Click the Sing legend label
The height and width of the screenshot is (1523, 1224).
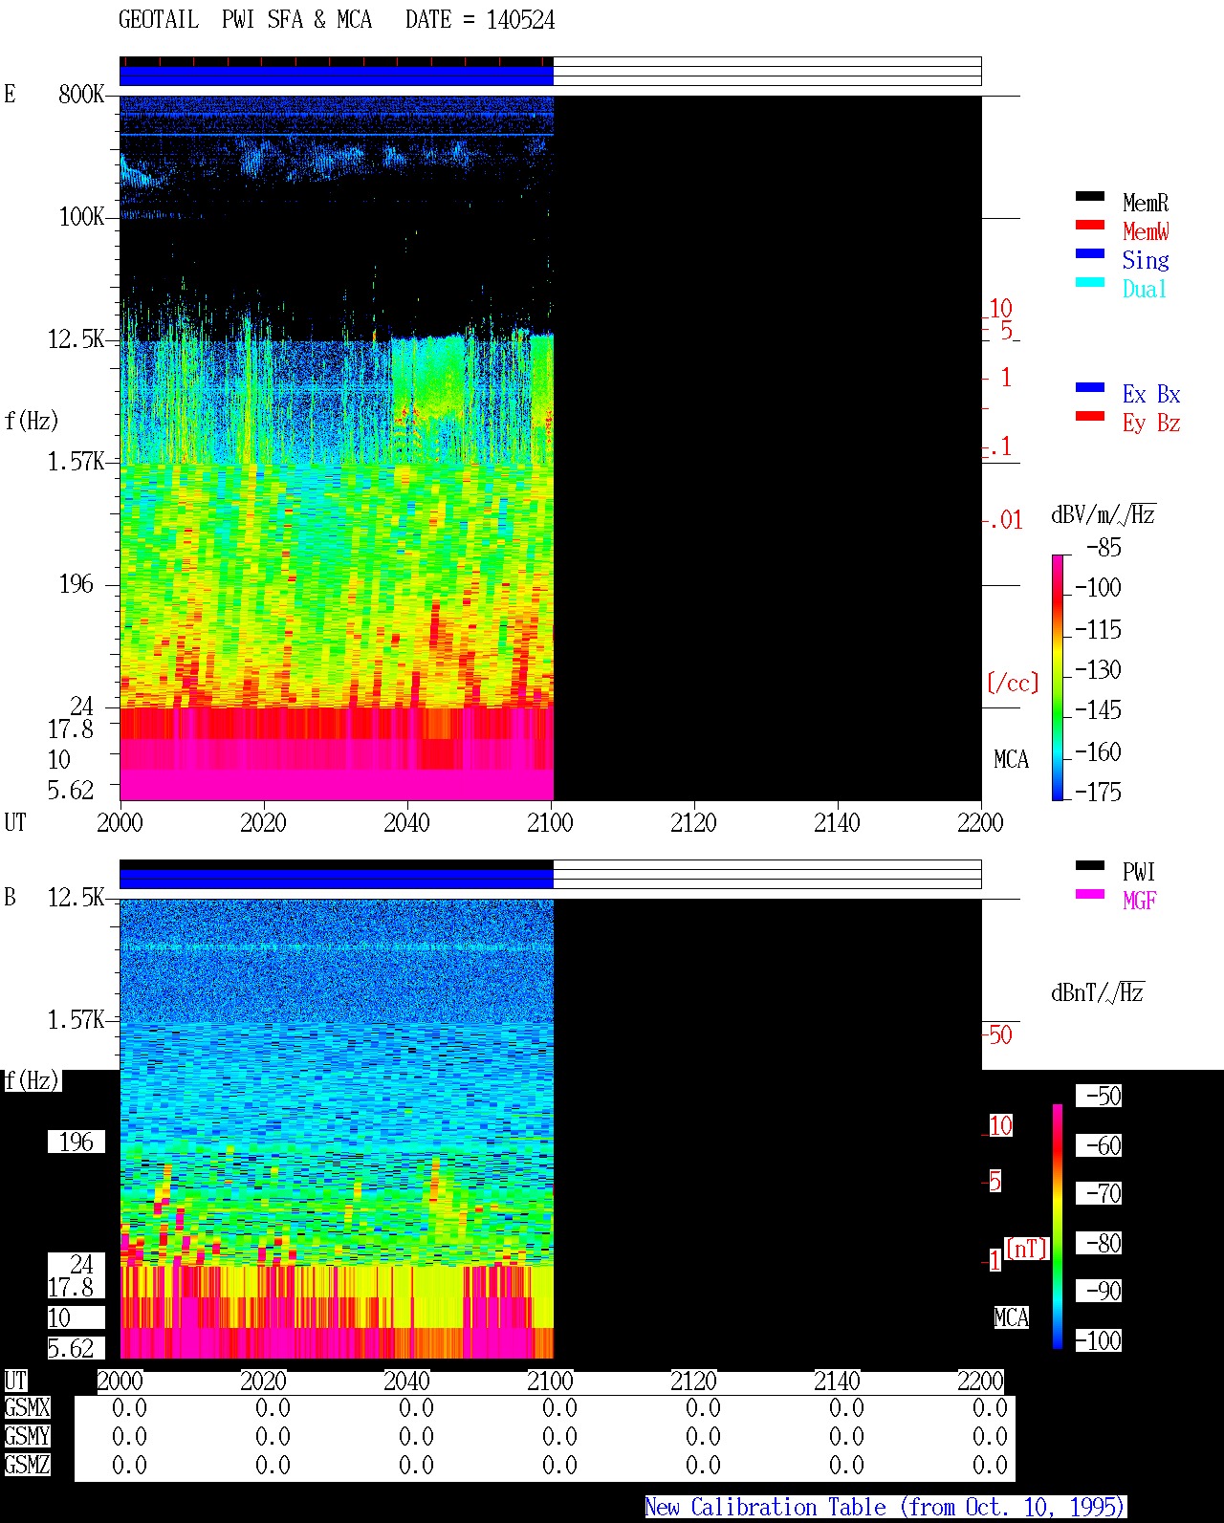1146,260
